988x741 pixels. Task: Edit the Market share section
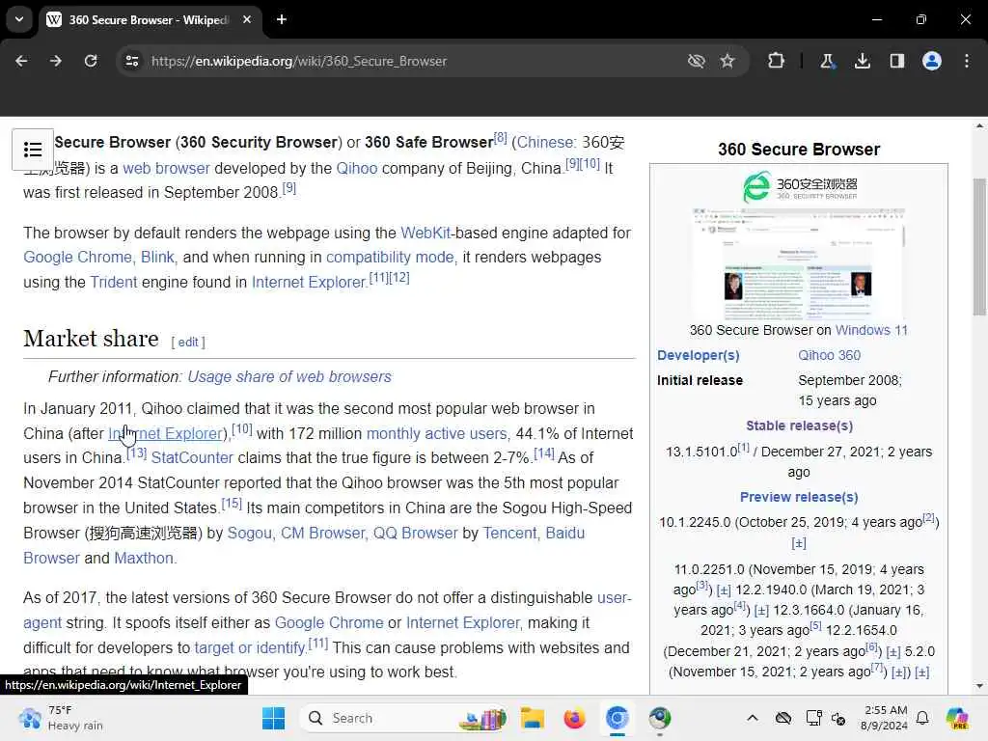[x=188, y=343]
